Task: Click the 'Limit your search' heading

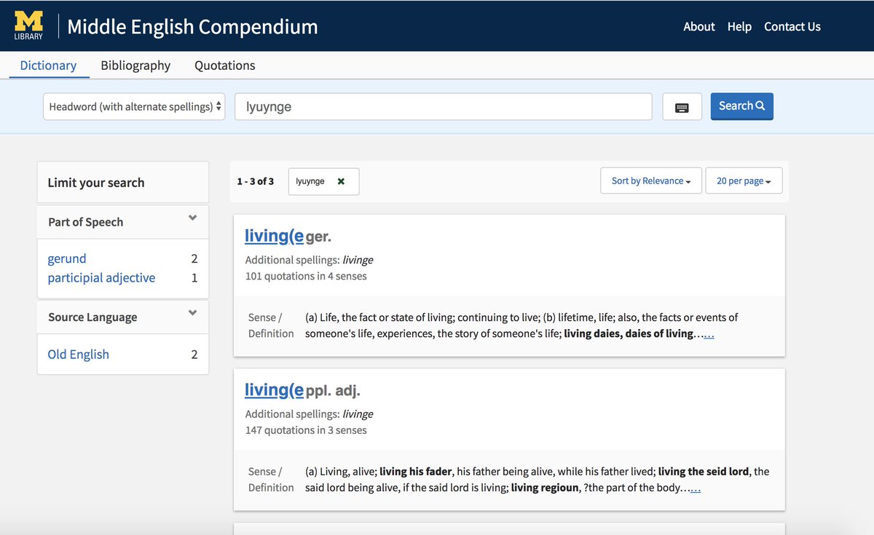Action: 96,183
